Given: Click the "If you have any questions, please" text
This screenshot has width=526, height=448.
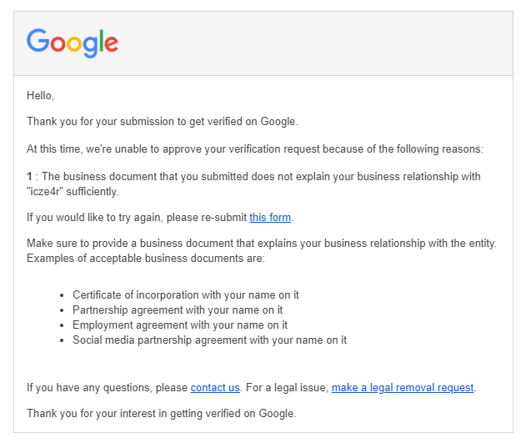Looking at the screenshot, I should [x=107, y=388].
